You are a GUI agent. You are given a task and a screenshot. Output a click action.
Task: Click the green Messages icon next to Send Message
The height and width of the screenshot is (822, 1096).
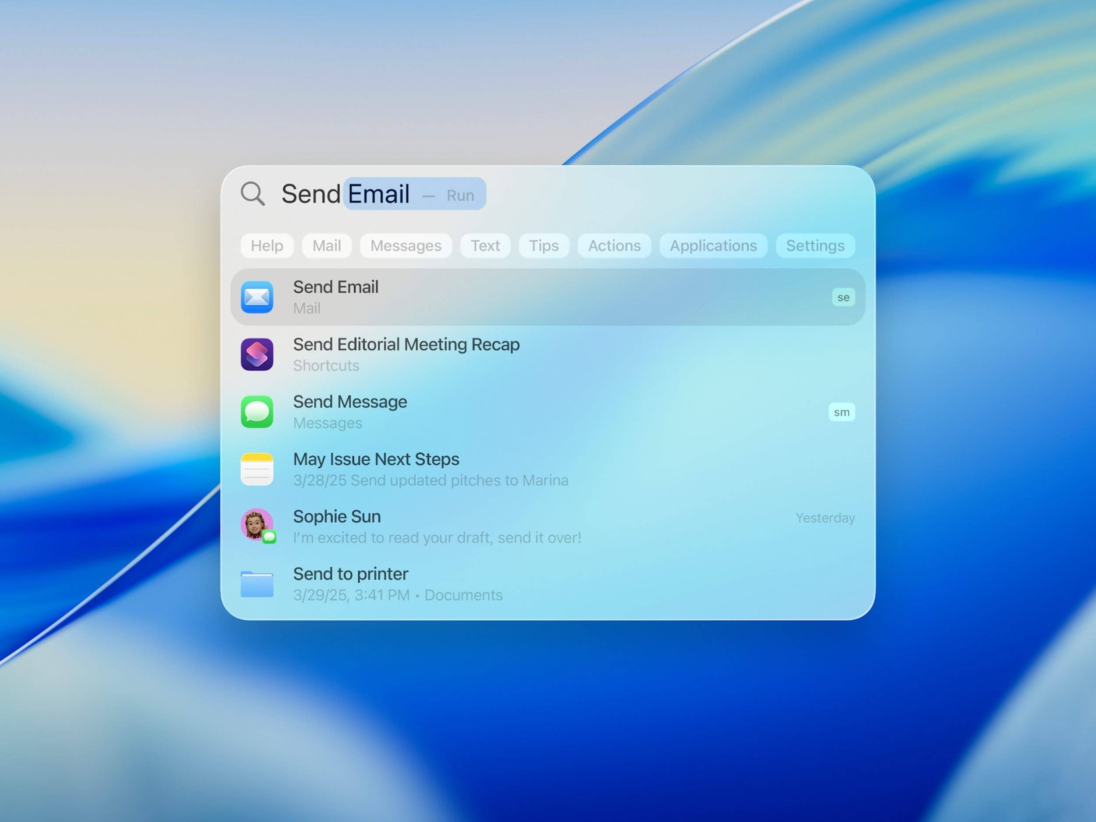[257, 412]
